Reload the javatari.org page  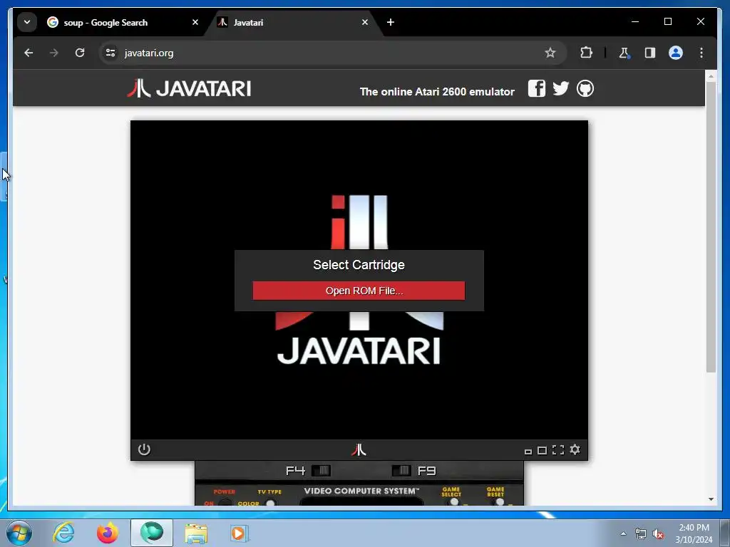tap(80, 53)
